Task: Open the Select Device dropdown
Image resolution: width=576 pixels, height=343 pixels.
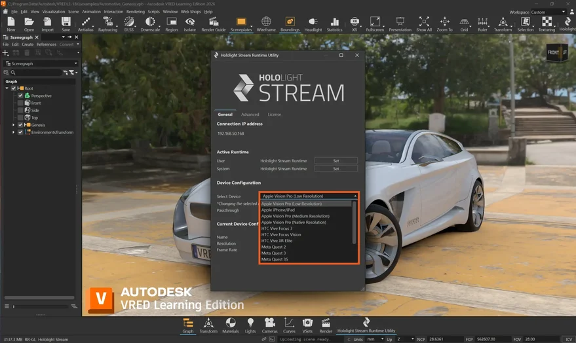Action: (x=309, y=196)
